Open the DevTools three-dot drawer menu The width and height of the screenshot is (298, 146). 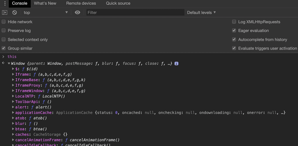click(x=5, y=3)
